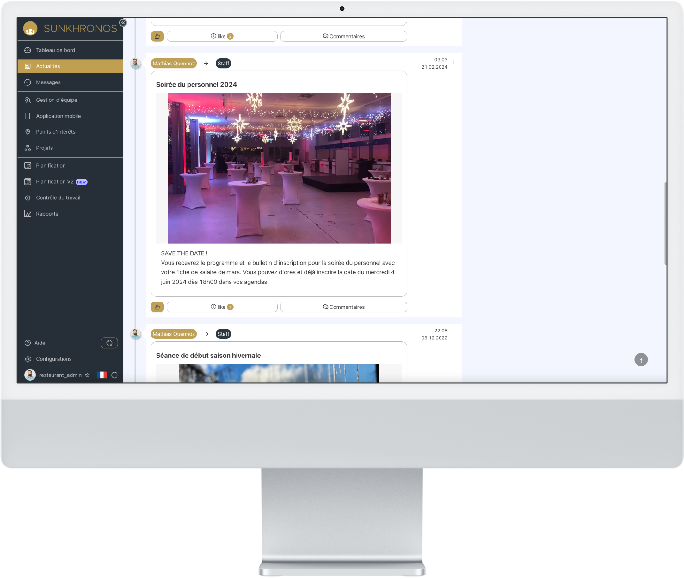Switch language using the French flag
The width and height of the screenshot is (684, 579).
click(x=102, y=375)
